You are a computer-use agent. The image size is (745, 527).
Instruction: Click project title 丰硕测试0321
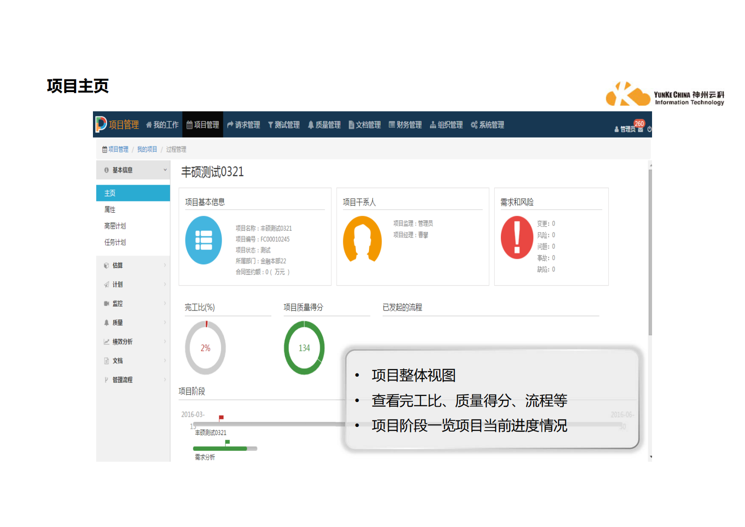(x=213, y=172)
